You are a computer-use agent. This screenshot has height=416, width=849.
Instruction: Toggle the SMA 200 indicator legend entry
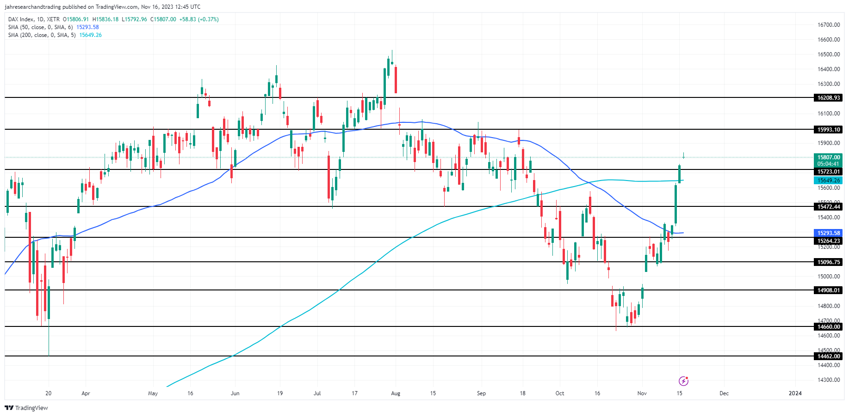coord(42,35)
